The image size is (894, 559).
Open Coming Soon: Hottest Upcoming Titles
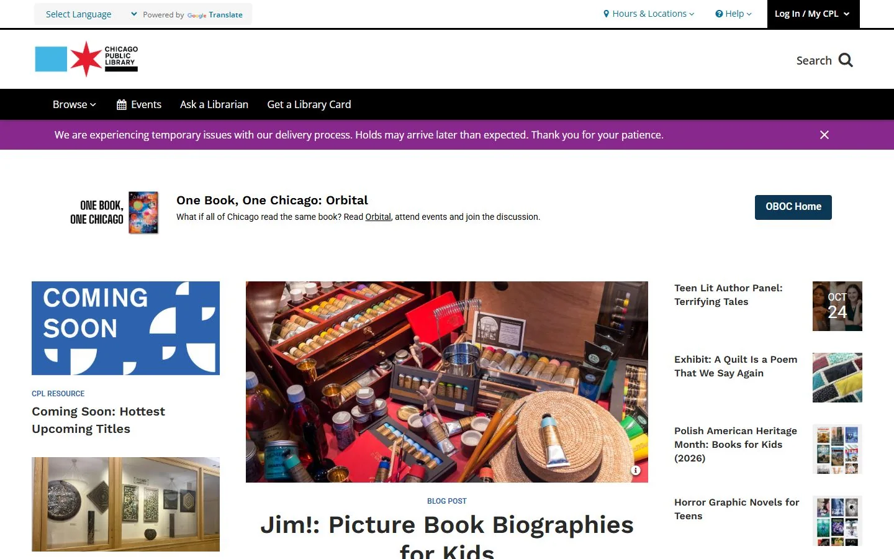pyautogui.click(x=98, y=420)
